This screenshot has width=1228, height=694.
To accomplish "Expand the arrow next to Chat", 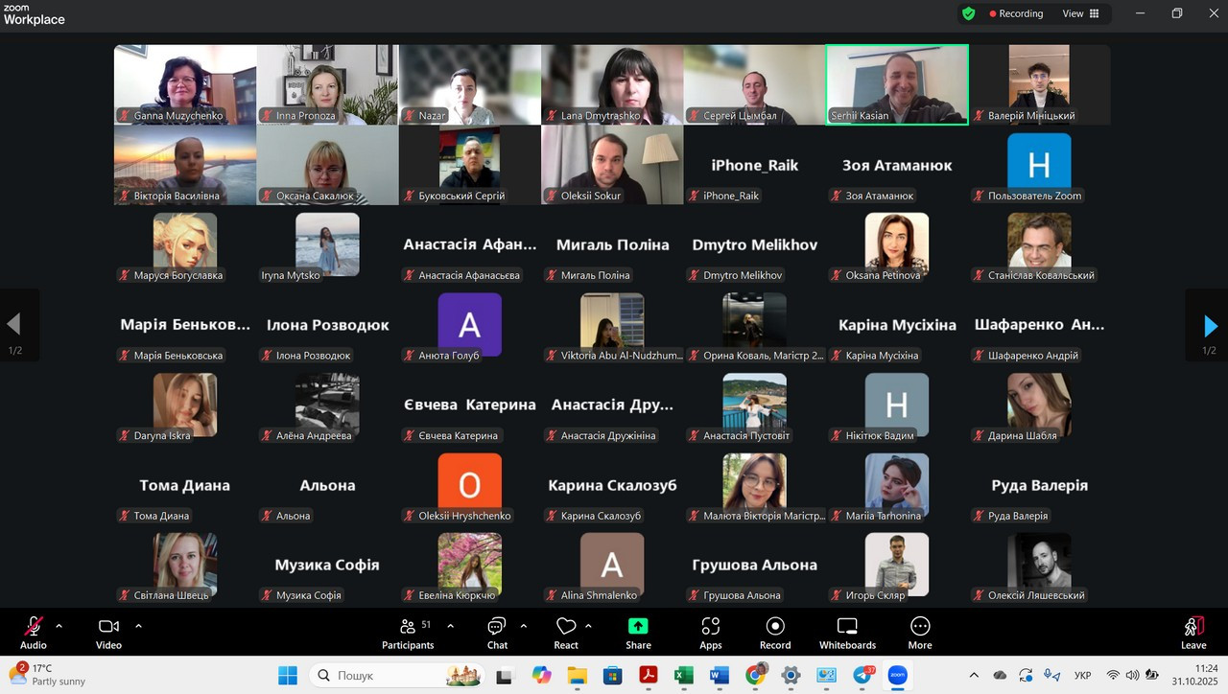I will point(524,626).
